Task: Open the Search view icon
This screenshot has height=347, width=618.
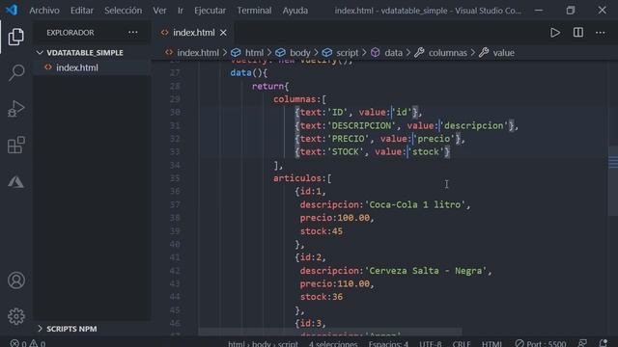Action: (16, 72)
